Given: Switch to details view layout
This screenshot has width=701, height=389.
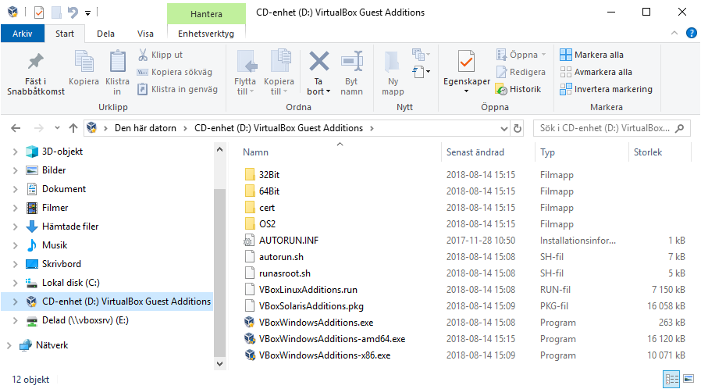Looking at the screenshot, I should pyautogui.click(x=671, y=379).
